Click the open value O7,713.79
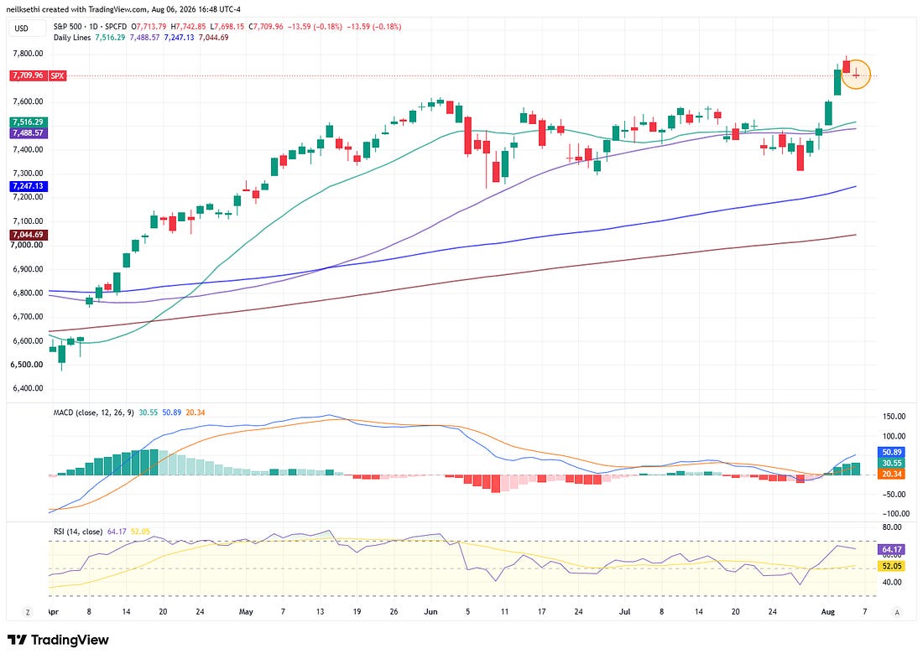The image size is (923, 659). pos(149,27)
